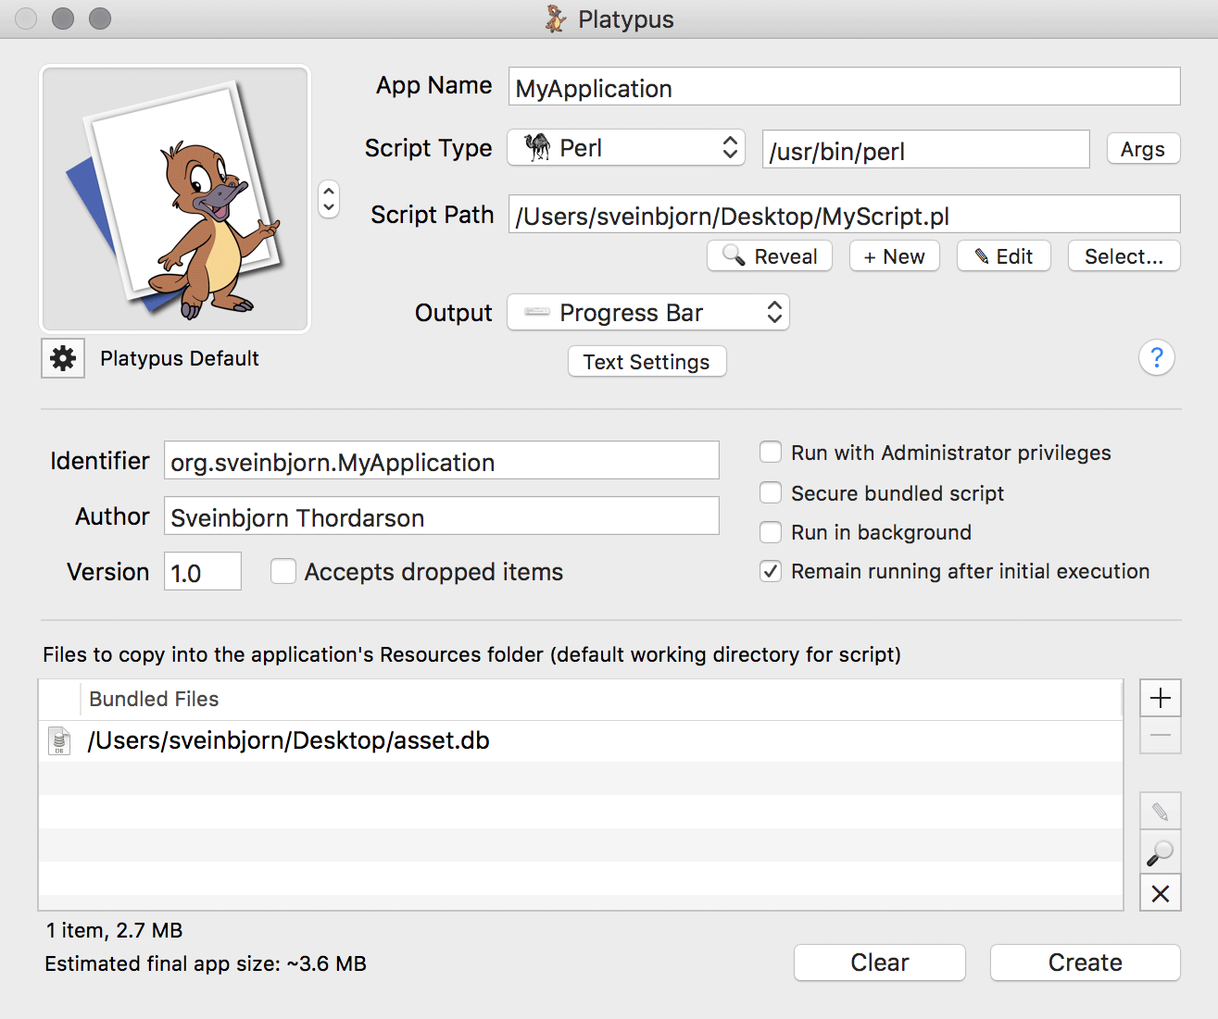Click the Script Path field

point(844,215)
